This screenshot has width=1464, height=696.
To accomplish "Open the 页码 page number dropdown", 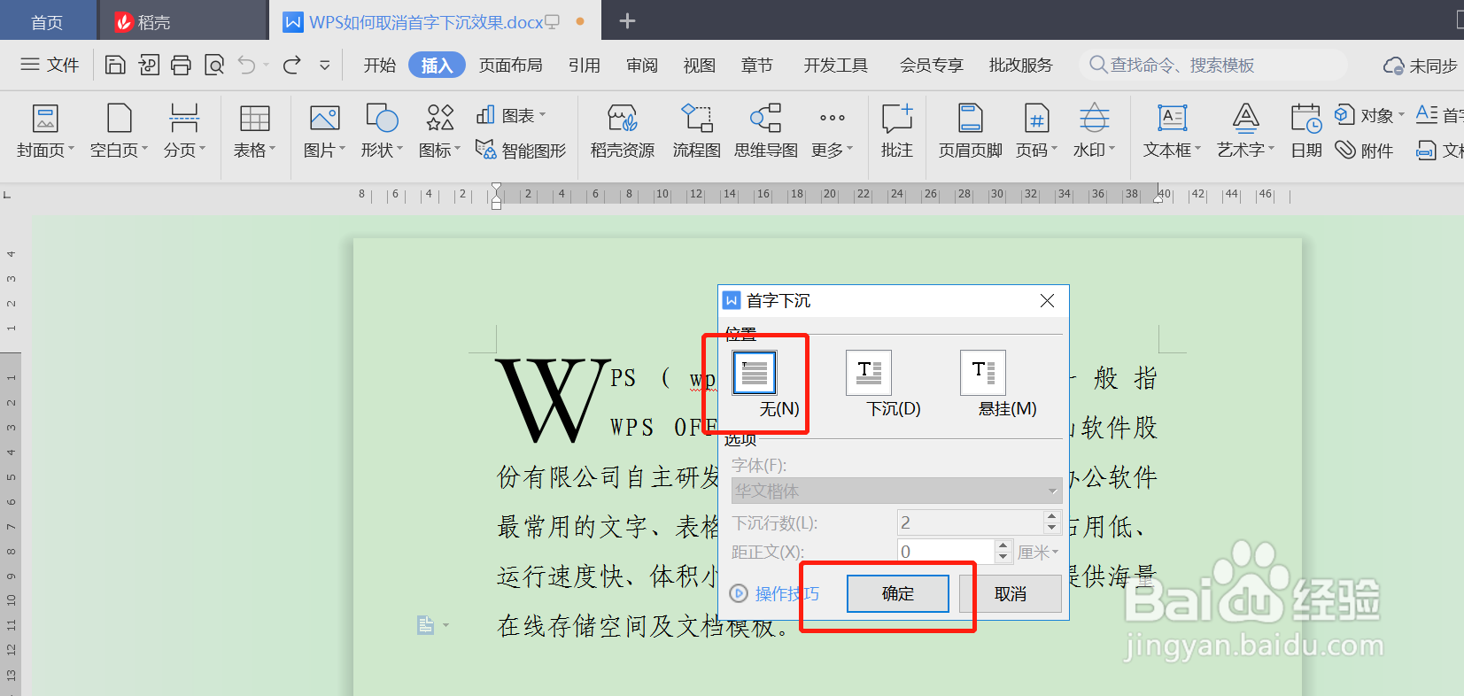I will point(1036,131).
